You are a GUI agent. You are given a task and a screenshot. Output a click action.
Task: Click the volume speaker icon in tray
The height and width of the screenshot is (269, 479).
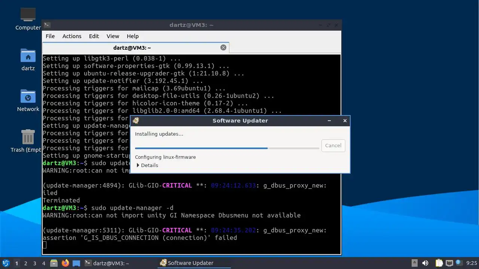pos(425,263)
